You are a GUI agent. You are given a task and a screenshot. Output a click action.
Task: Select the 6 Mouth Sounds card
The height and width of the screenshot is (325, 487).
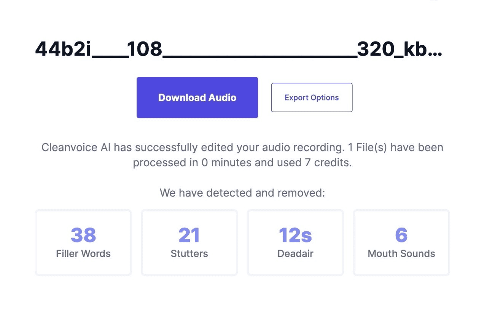click(x=401, y=242)
